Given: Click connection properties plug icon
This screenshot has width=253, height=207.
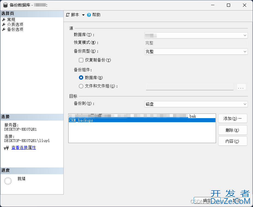Looking at the screenshot, I should pos(6,148).
